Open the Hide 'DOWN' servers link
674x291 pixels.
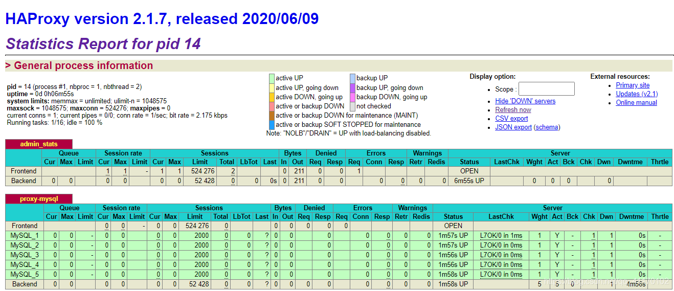pos(525,101)
